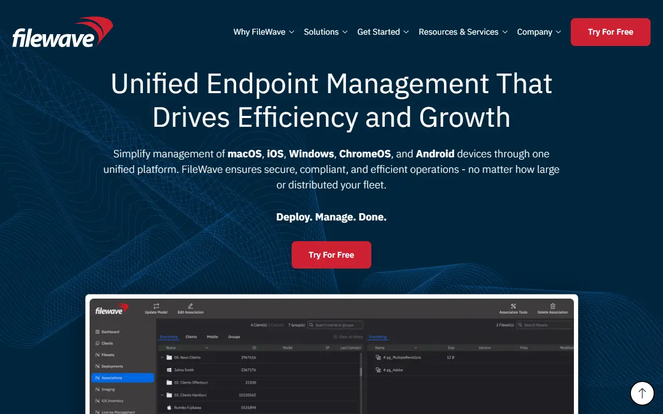Switch to the Mobile tab
Screen dimensions: 663x414
coord(212,337)
